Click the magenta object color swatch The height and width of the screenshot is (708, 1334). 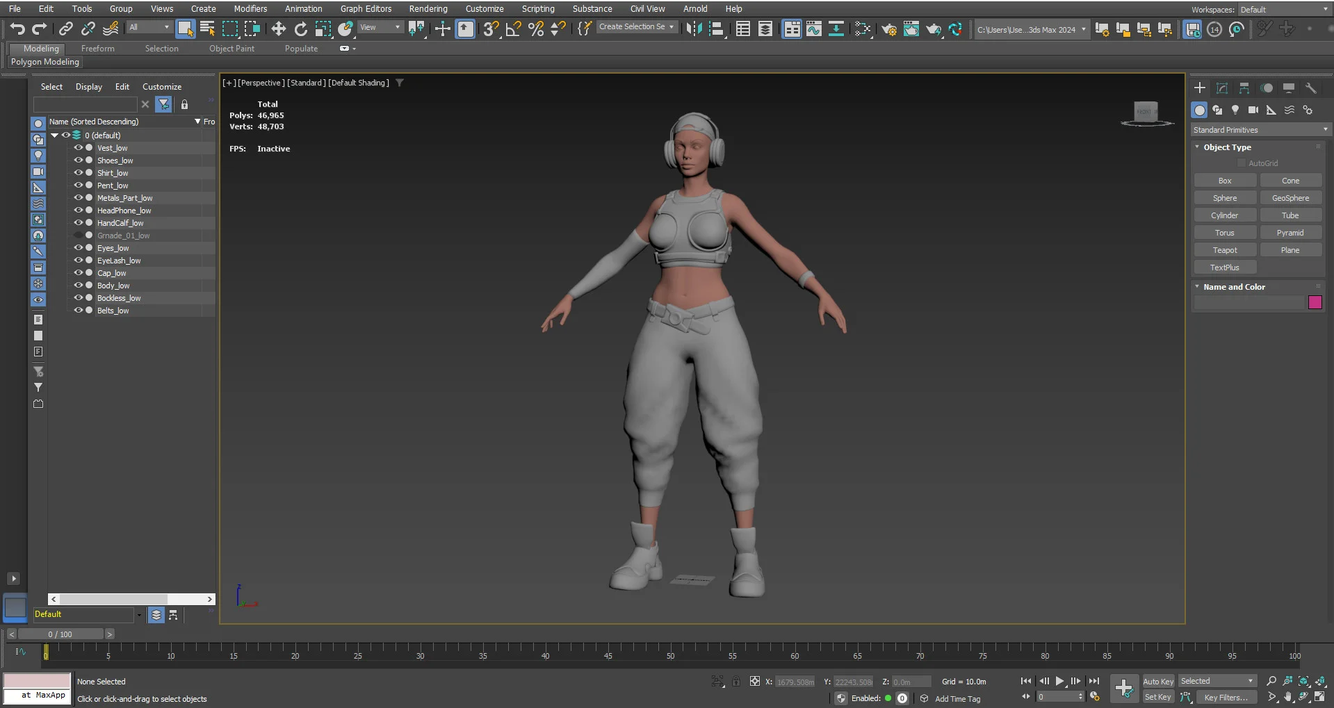[x=1315, y=302]
